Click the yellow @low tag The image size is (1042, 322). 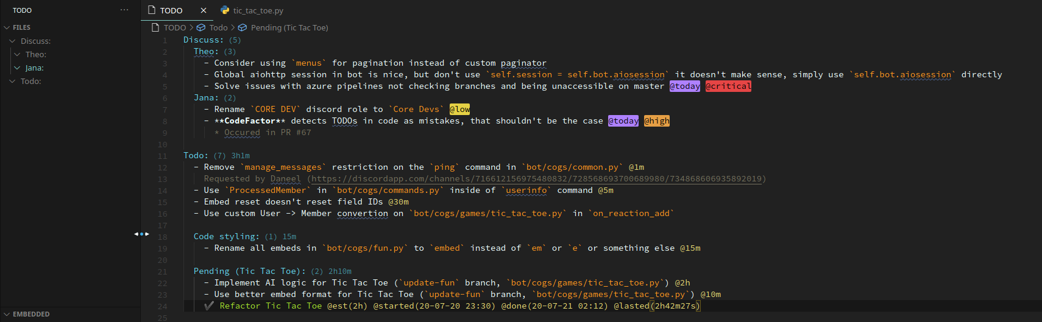(459, 110)
